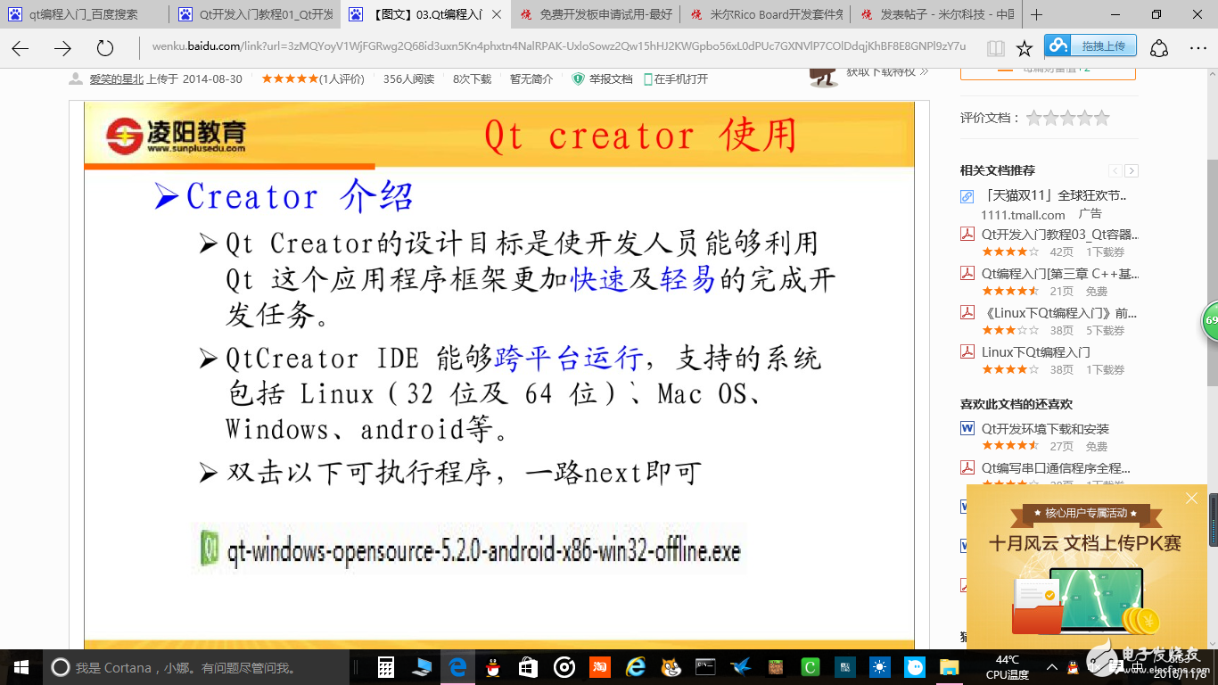
Task: Click Word icon beside Qt开发环境下载和安装
Action: tap(967, 429)
